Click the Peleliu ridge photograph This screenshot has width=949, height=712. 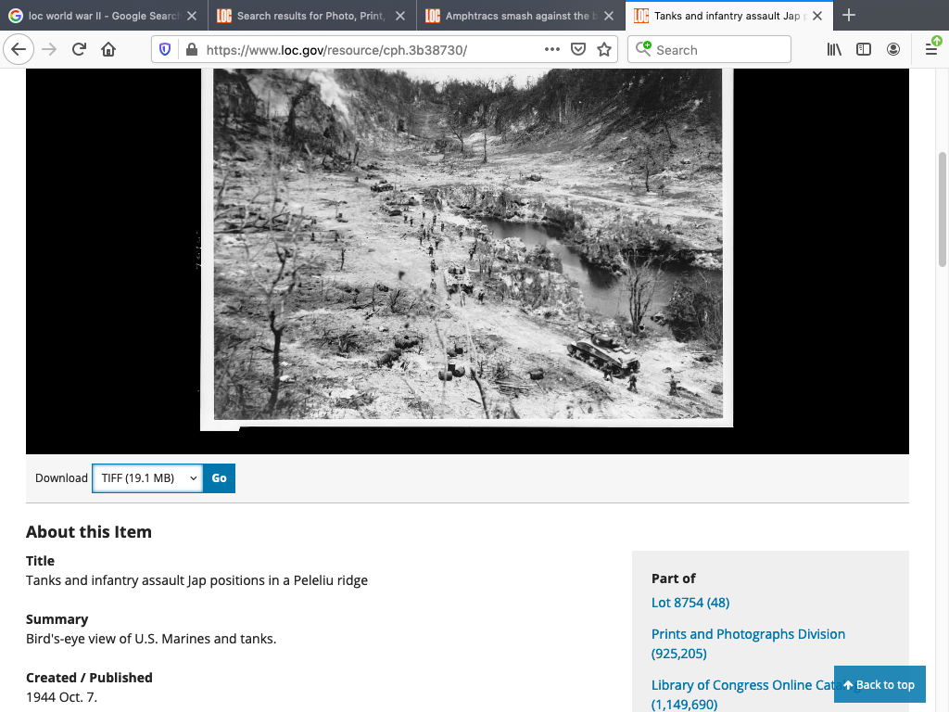[467, 246]
